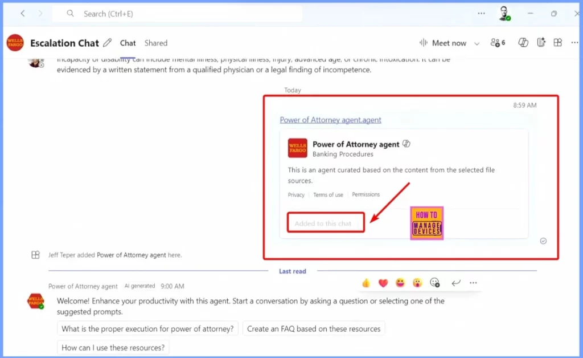Select Create an FAQ based on these resources

click(x=314, y=329)
